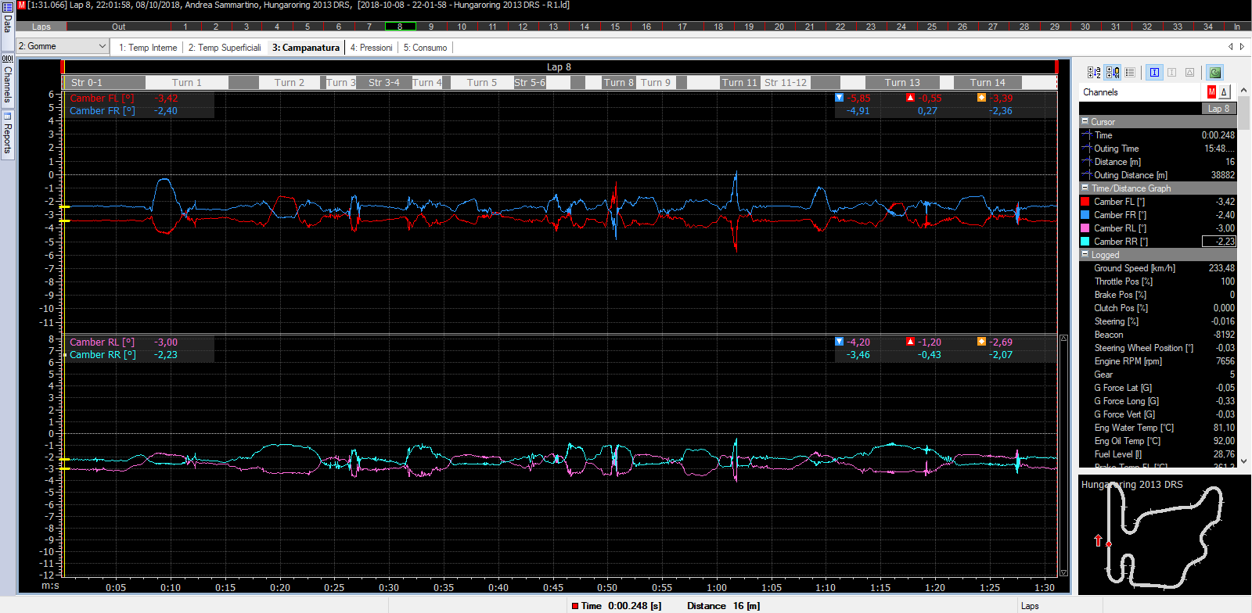
Task: Select the 'Turn 13' track section
Action: (902, 82)
